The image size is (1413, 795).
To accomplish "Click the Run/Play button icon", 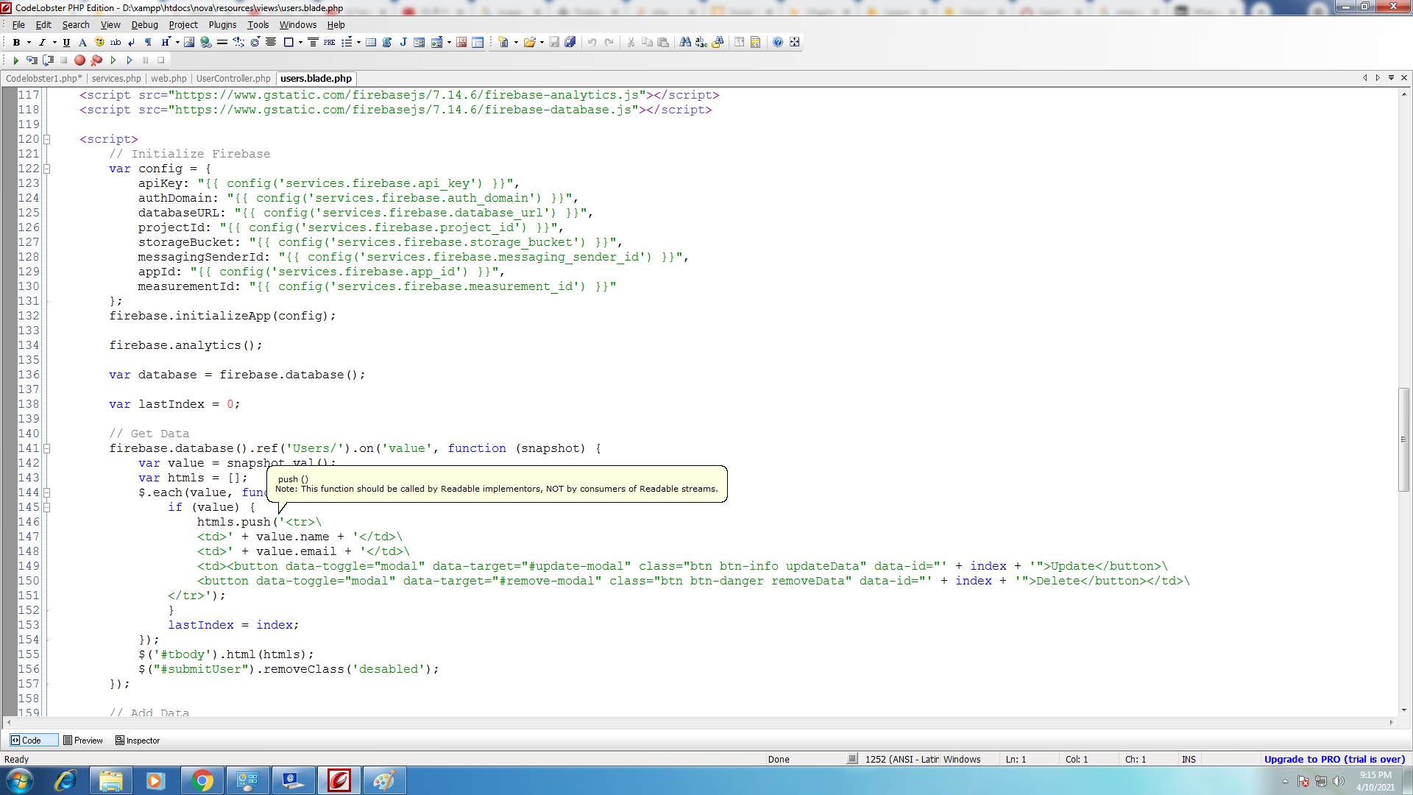I will (15, 60).
